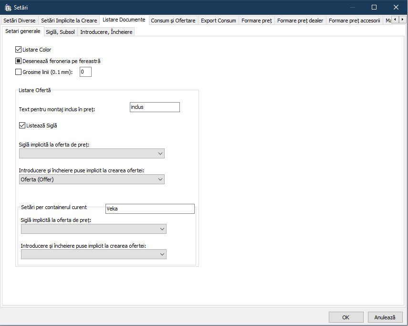The height and width of the screenshot is (326, 408).
Task: Toggle Desenează feroneria pe fereastră checkbox
Action: [19, 61]
